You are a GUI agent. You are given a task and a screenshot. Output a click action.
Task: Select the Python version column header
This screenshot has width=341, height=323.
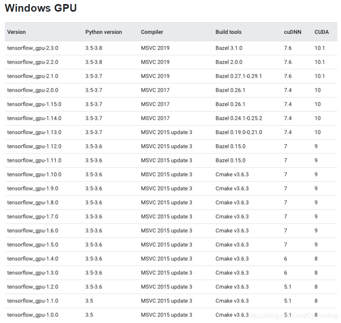(x=104, y=32)
